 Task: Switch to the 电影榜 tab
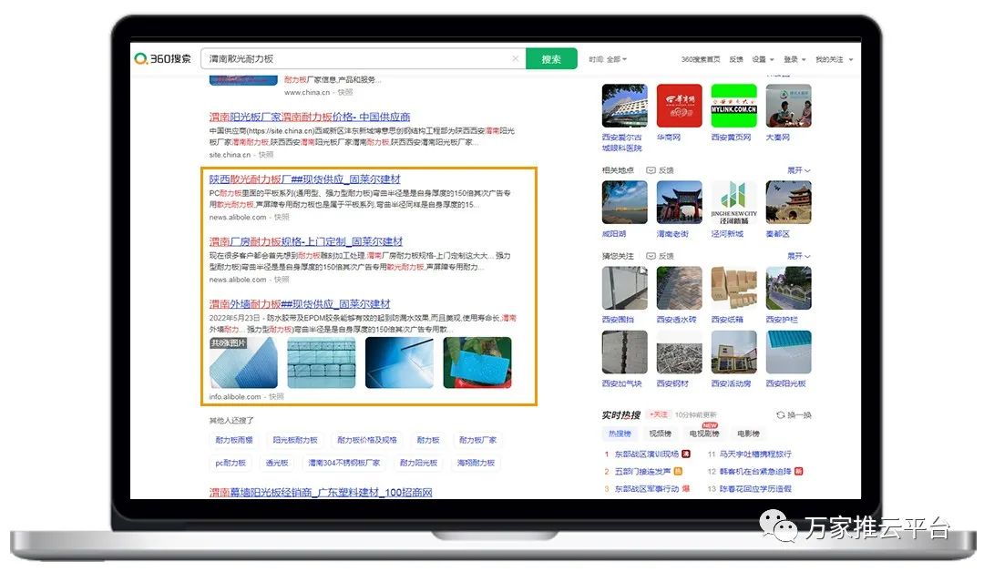[x=748, y=434]
